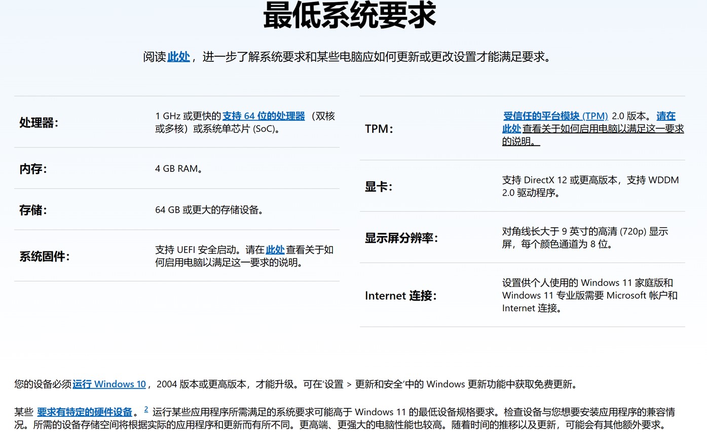Viewport: 707px width, 439px height.
Task: Open the 此处 link in the intro sentence
Action: tap(178, 57)
